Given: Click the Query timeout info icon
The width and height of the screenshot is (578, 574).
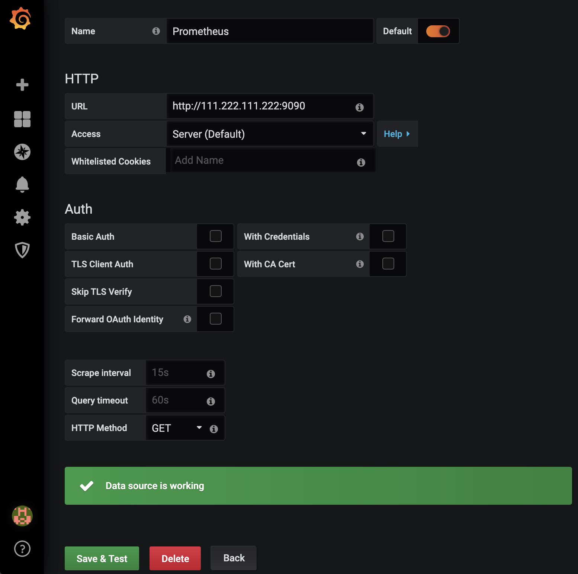Looking at the screenshot, I should point(211,401).
